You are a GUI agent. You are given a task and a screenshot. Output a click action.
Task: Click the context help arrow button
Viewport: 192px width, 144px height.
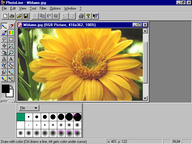pos(95,16)
